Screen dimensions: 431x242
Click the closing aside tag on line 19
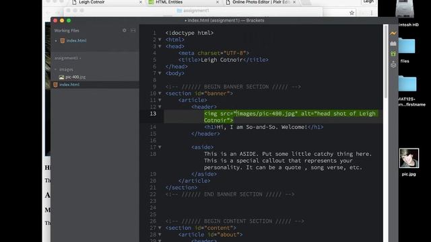[x=204, y=174]
